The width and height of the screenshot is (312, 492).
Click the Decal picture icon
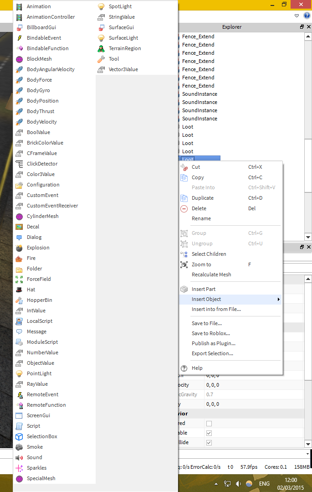(19, 227)
